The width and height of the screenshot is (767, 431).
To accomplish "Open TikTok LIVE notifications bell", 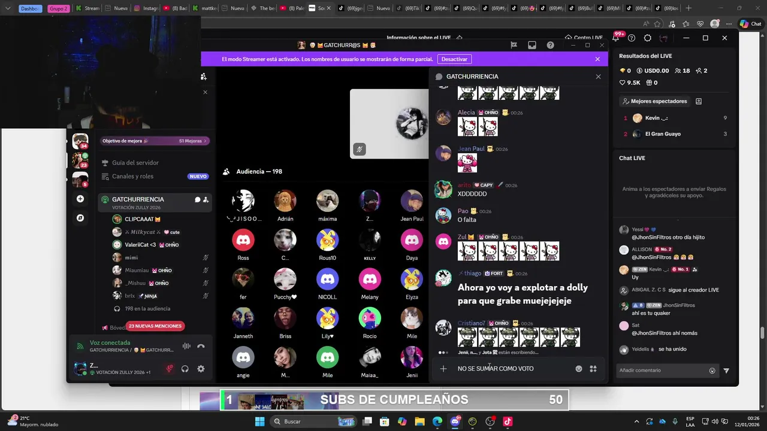I will pyautogui.click(x=616, y=38).
